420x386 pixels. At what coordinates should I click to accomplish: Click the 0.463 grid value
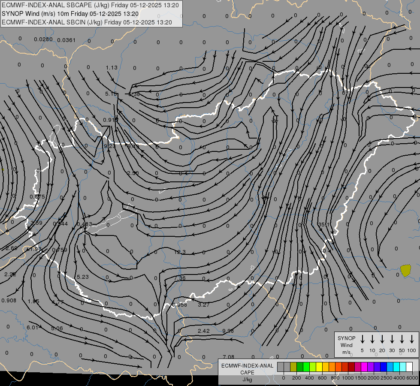tap(85, 224)
